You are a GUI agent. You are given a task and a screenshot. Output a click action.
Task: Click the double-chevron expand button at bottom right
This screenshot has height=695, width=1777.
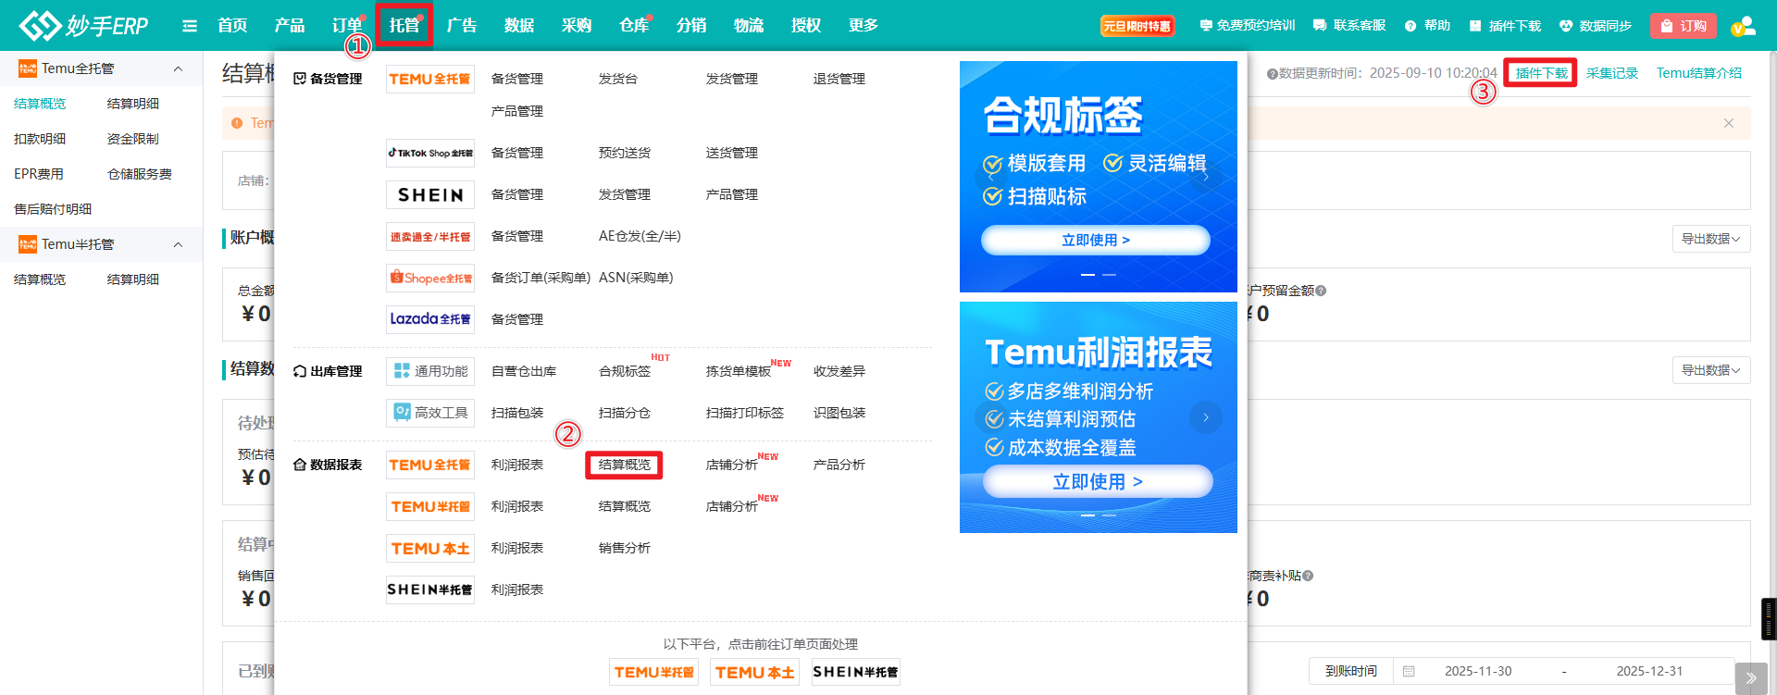click(1751, 678)
